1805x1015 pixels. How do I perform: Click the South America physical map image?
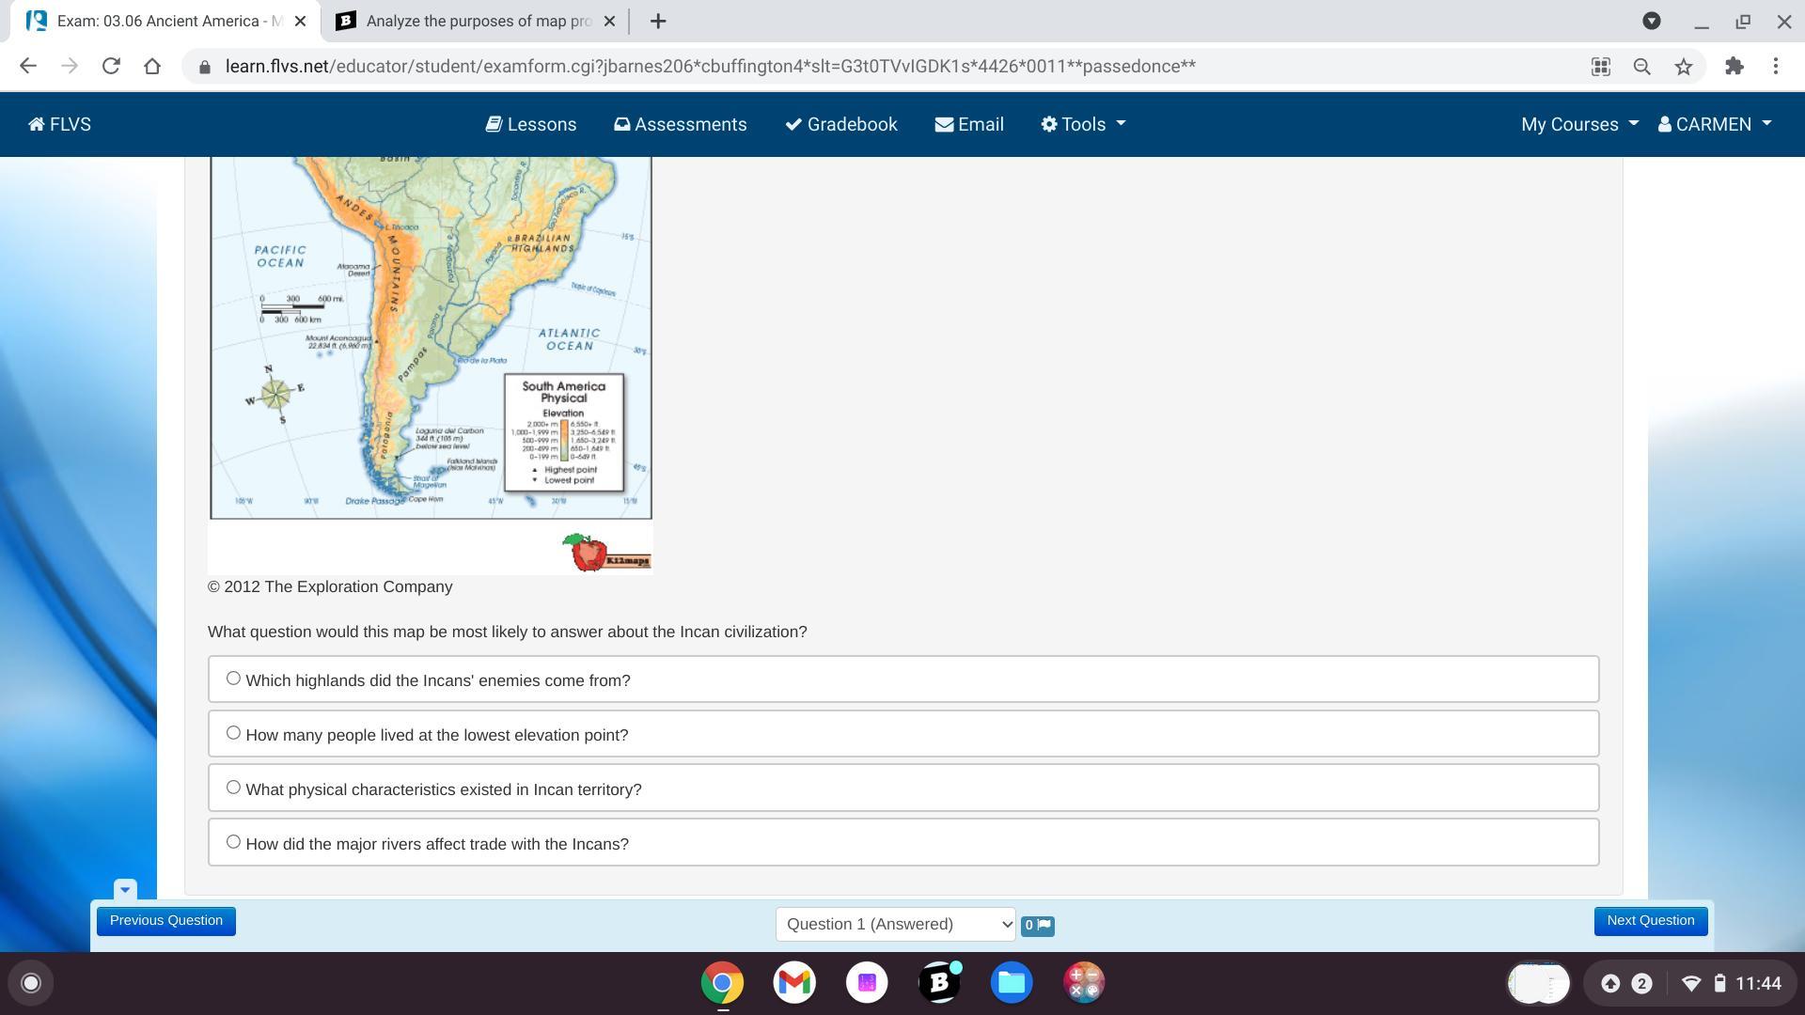(x=431, y=337)
